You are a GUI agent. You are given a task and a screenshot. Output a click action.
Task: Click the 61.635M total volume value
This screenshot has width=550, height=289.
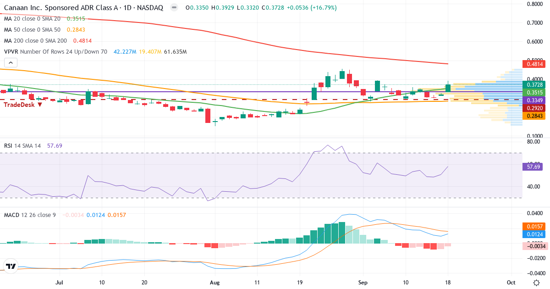[175, 52]
